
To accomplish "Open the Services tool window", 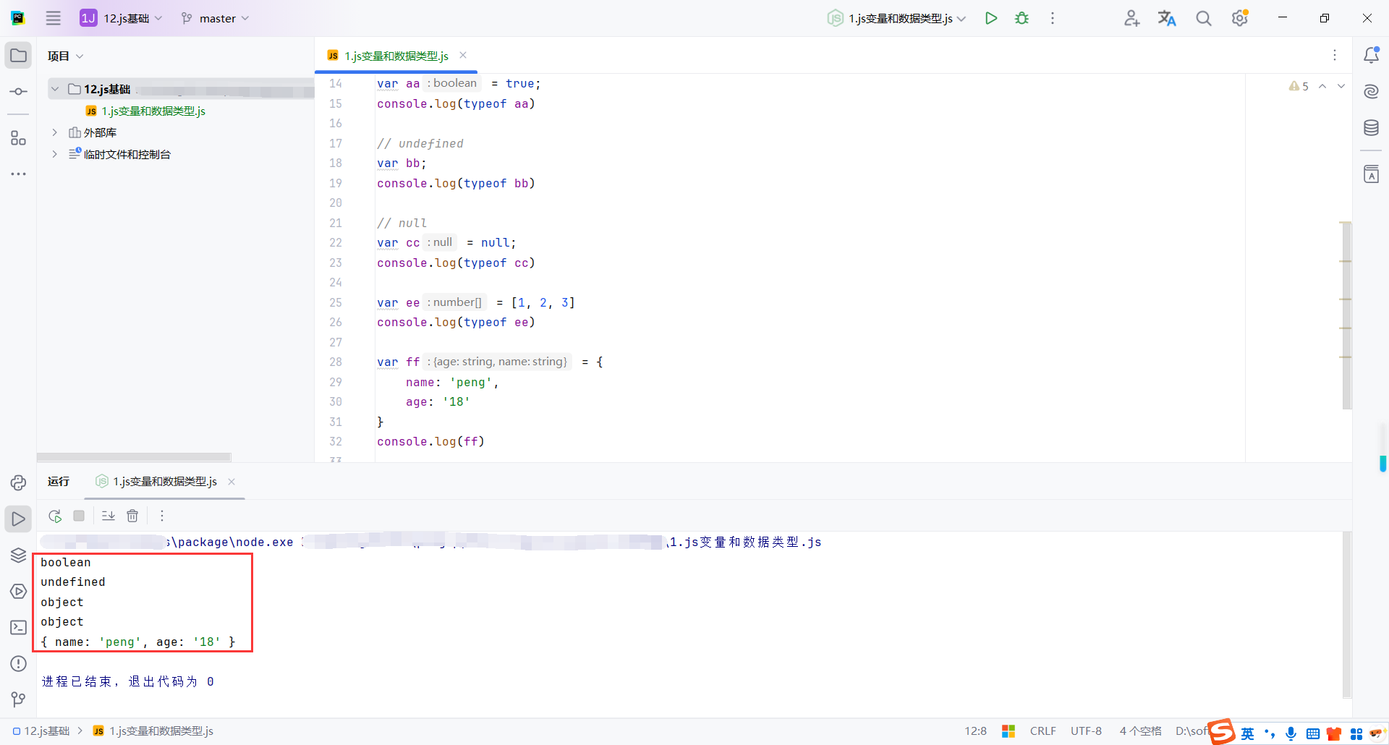I will [x=19, y=591].
